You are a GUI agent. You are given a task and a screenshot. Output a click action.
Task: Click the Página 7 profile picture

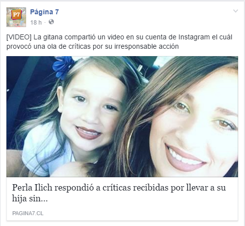tap(16, 17)
